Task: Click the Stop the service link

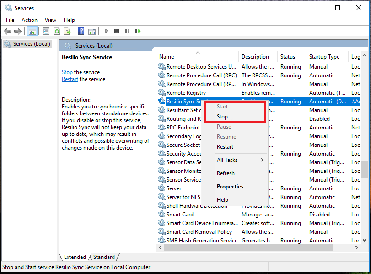Action: coord(67,72)
